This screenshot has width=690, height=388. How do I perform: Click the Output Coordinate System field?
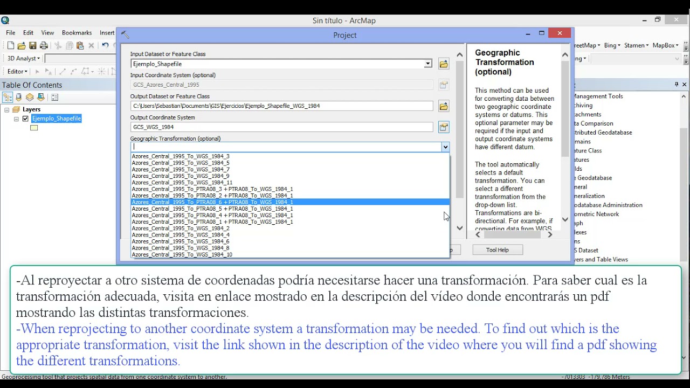pyautogui.click(x=281, y=127)
